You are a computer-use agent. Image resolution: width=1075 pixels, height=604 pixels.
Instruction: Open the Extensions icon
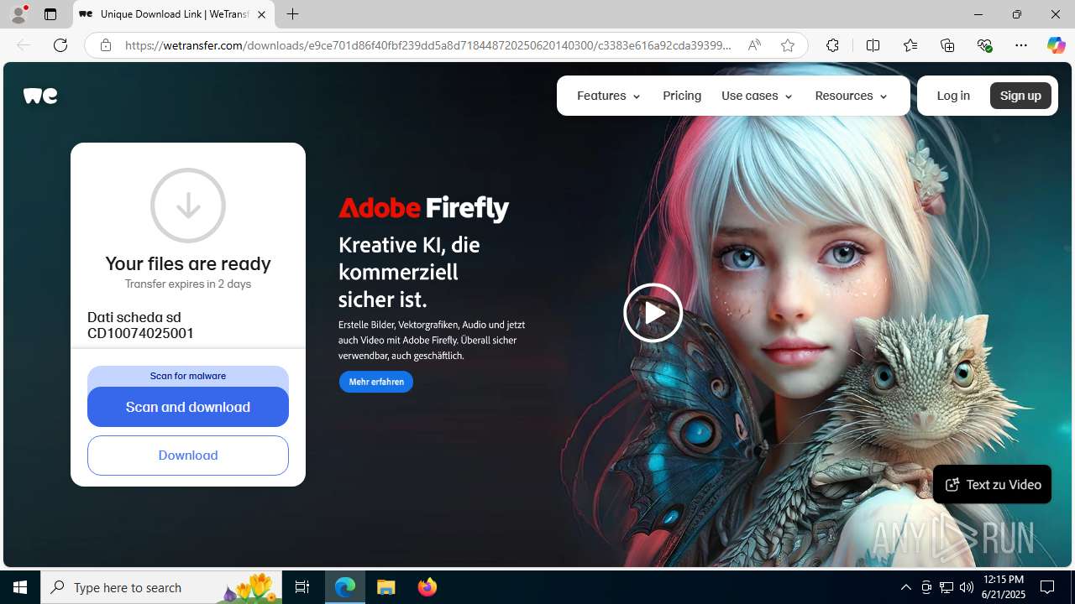(x=832, y=45)
